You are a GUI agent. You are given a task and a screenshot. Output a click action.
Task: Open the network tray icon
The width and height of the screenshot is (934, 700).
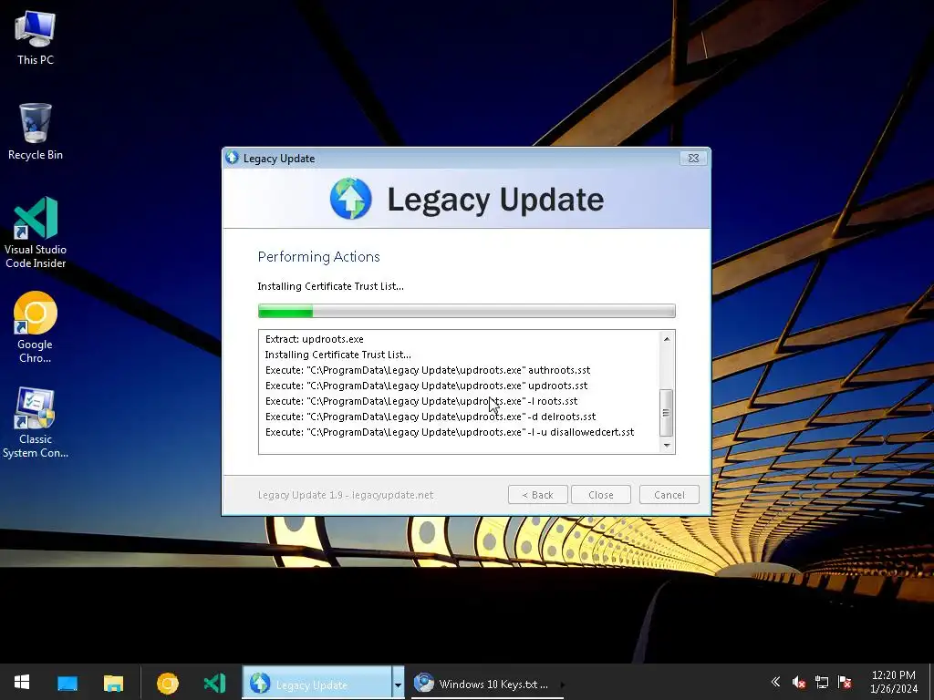tap(822, 682)
